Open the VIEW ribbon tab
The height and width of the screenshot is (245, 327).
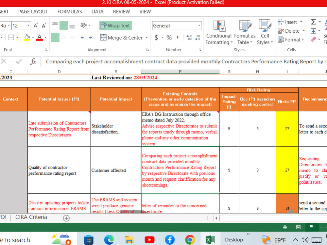point(145,12)
